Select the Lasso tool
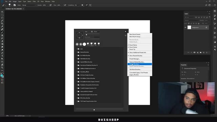The image size is (217, 122). click(x=2, y=18)
